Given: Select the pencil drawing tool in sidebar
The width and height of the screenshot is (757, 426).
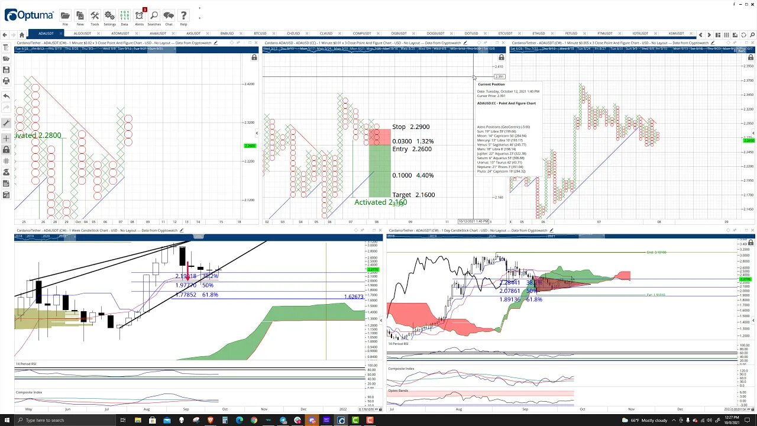Looking at the screenshot, I should [x=6, y=123].
